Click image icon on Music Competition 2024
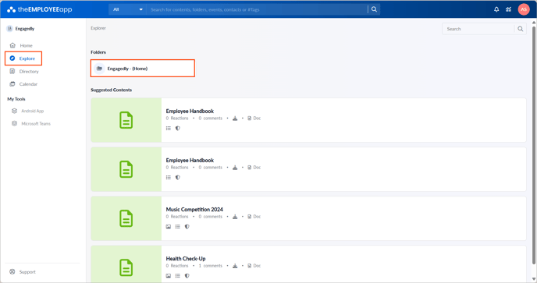537x283 pixels. (169, 227)
